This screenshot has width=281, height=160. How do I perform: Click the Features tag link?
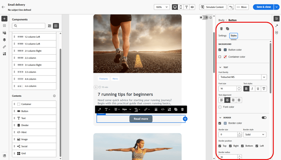[103, 79]
